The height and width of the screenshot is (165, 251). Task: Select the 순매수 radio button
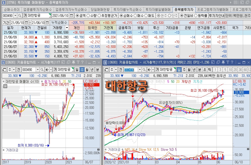[121, 16]
